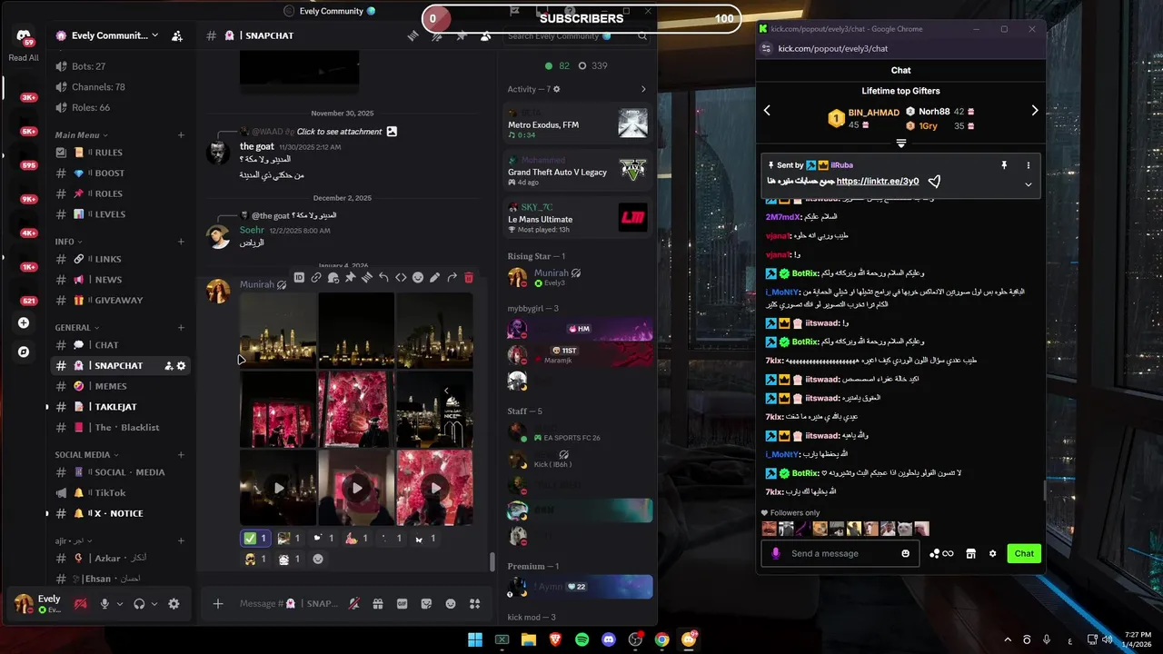This screenshot has width=1163, height=654.
Task: Click the green Chat send button
Action: click(x=1024, y=553)
